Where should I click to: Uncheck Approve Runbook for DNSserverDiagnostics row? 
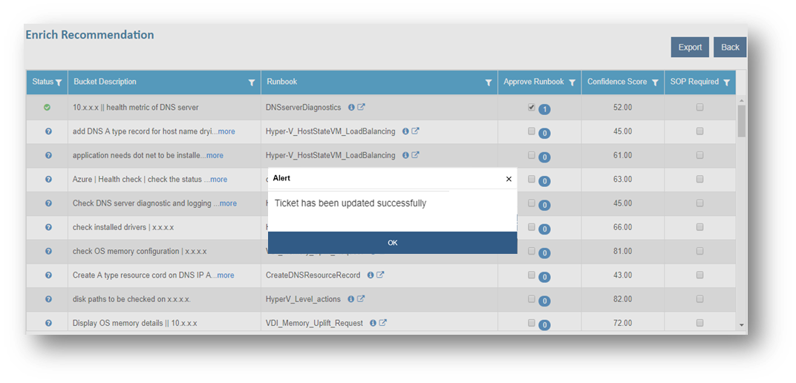532,107
